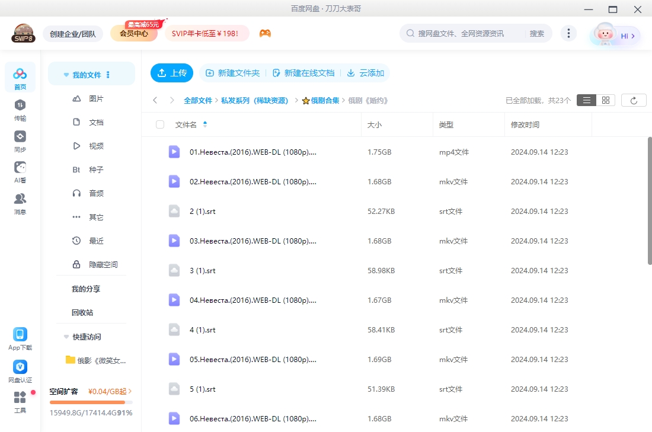Screen dimensions: 652x432
Task: Click the refresh button near view switcher
Action: click(x=634, y=100)
